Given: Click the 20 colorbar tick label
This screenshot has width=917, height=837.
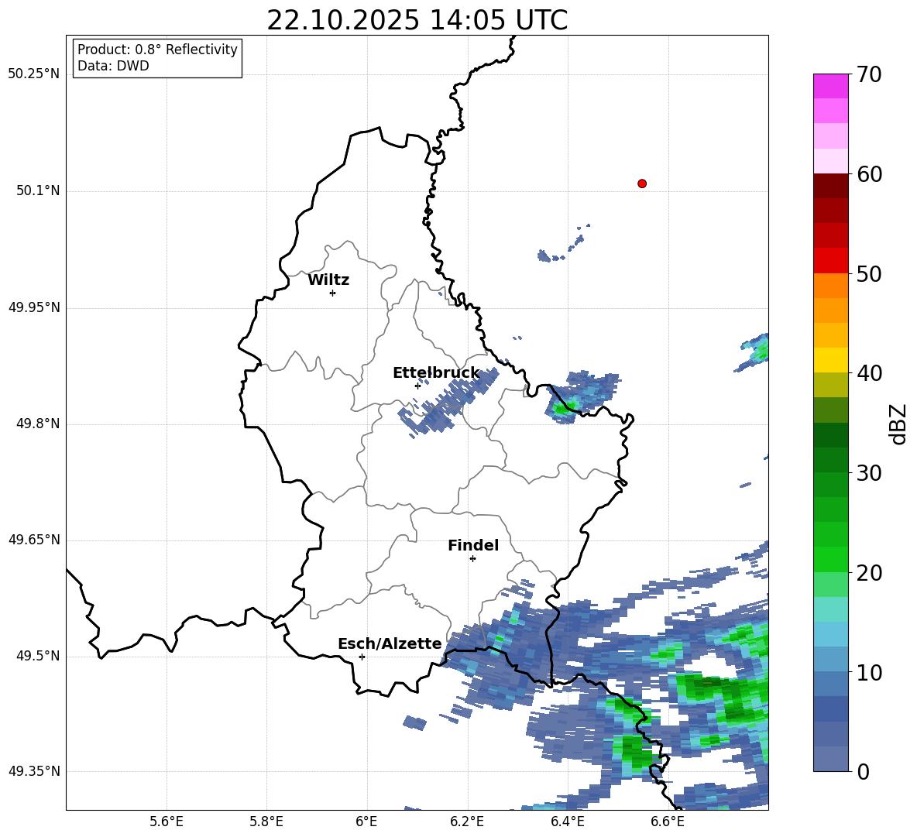Looking at the screenshot, I should click(869, 573).
